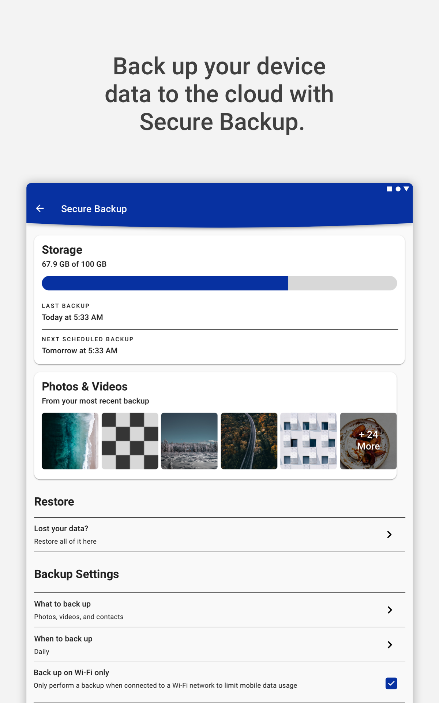Toggle Back up on Wi-Fi only checkbox
Viewport: 439px width, 703px height.
391,683
